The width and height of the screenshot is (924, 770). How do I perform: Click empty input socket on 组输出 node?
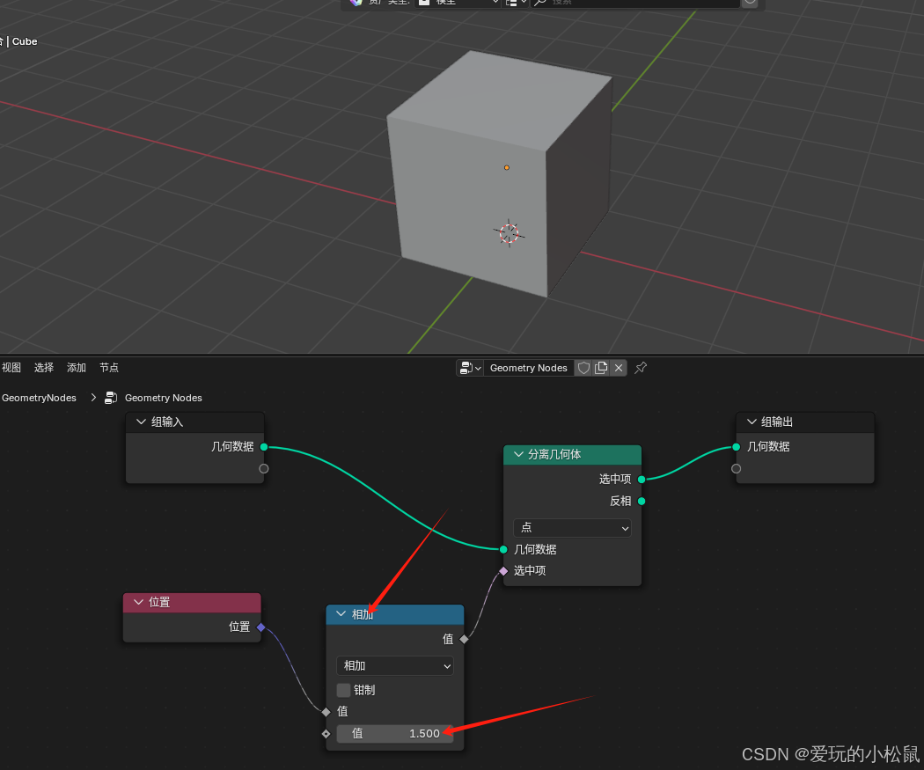(736, 468)
